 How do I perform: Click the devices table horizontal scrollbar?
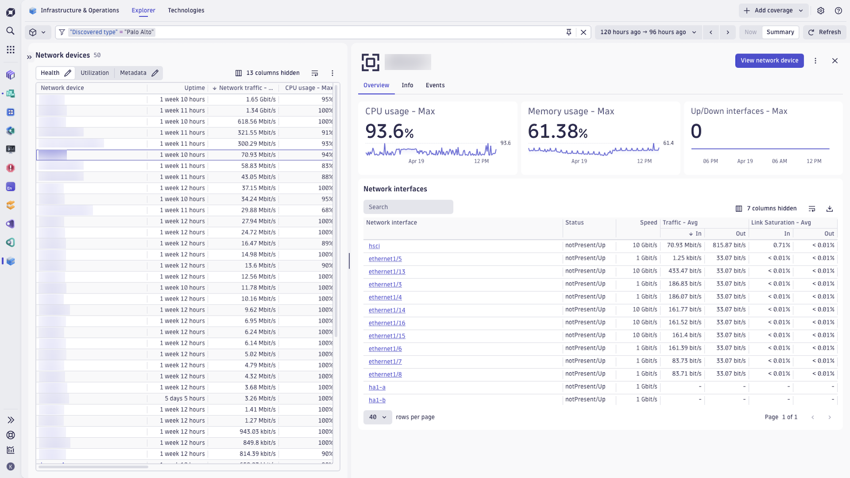pyautogui.click(x=93, y=466)
